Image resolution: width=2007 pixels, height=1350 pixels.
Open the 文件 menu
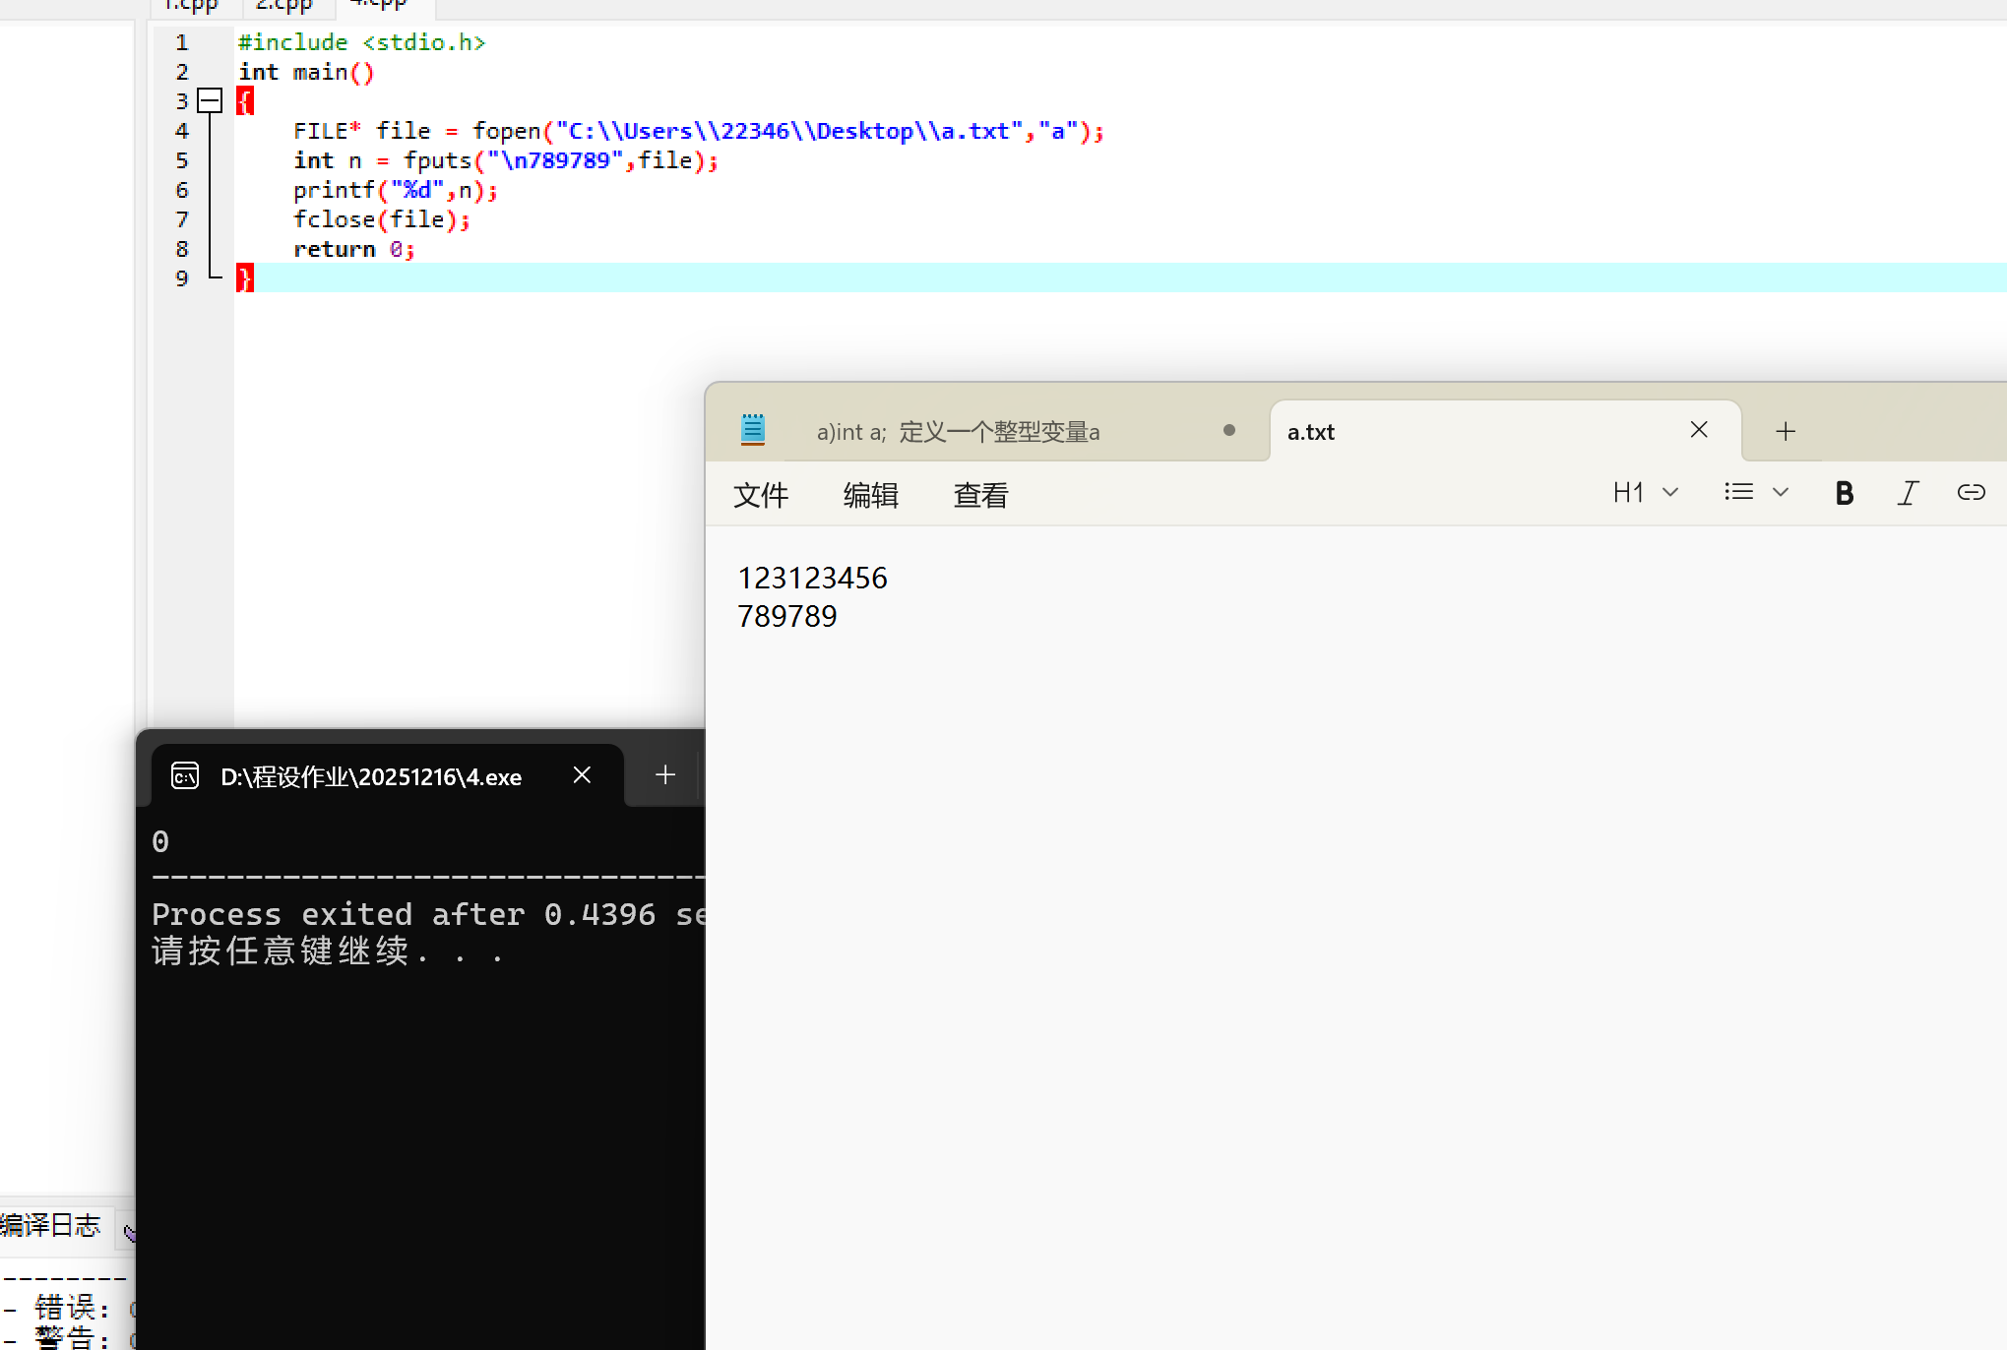[x=761, y=495]
